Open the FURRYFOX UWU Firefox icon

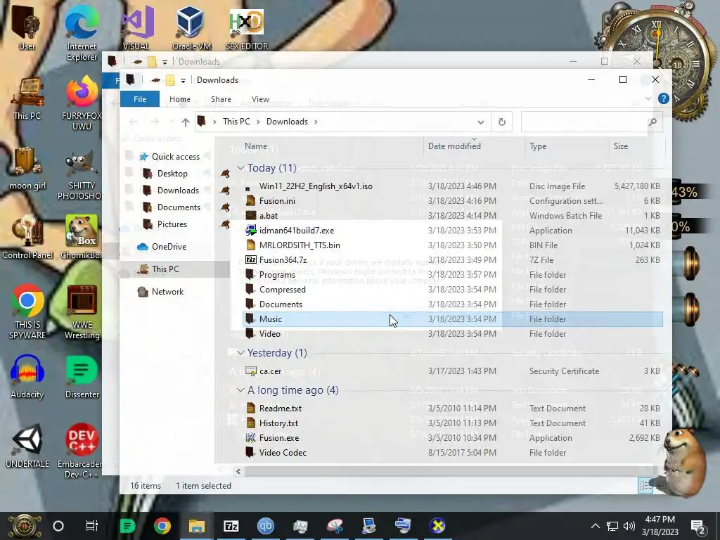[82, 103]
